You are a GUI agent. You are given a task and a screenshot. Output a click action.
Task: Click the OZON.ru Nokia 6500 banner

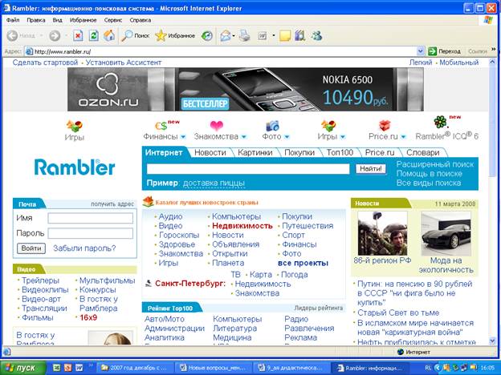point(246,89)
